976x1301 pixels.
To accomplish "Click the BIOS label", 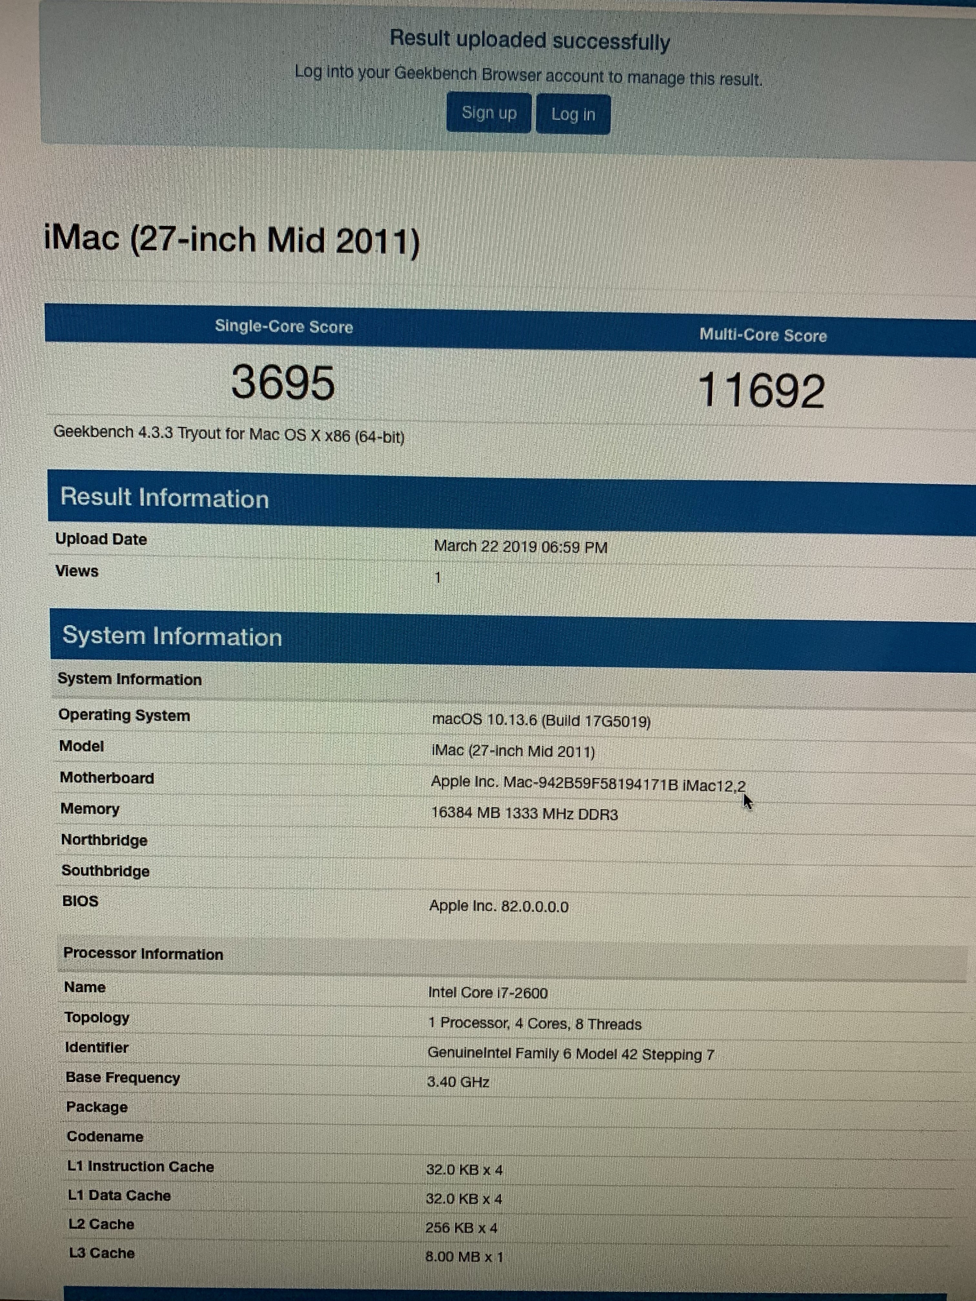I will [x=81, y=901].
